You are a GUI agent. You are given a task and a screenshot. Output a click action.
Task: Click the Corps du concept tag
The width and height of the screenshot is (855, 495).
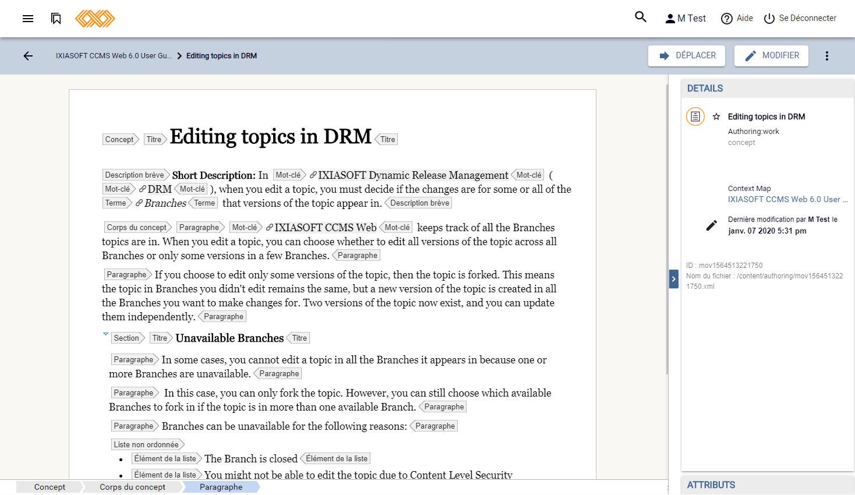pos(138,227)
